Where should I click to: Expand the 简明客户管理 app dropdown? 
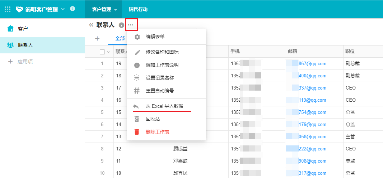(x=63, y=9)
